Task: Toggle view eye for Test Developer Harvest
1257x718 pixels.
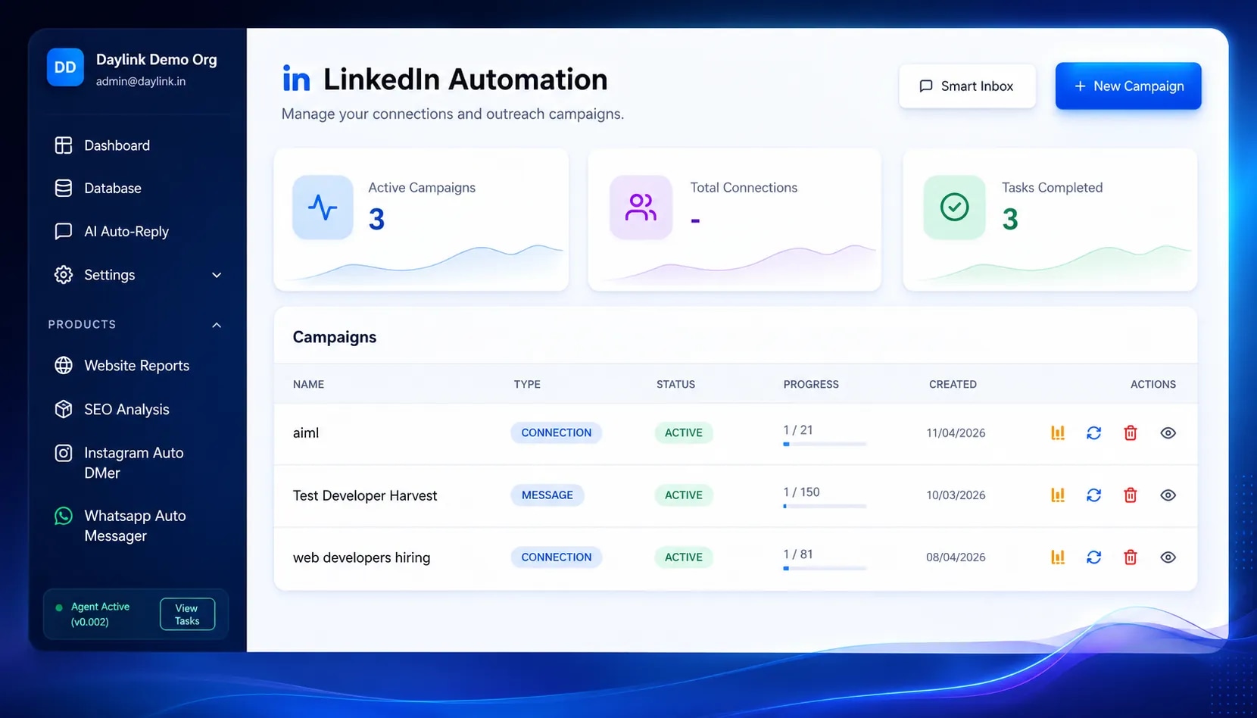Action: 1168,495
